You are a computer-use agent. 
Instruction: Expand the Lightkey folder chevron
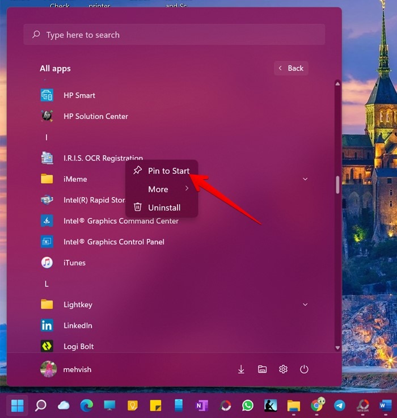305,305
